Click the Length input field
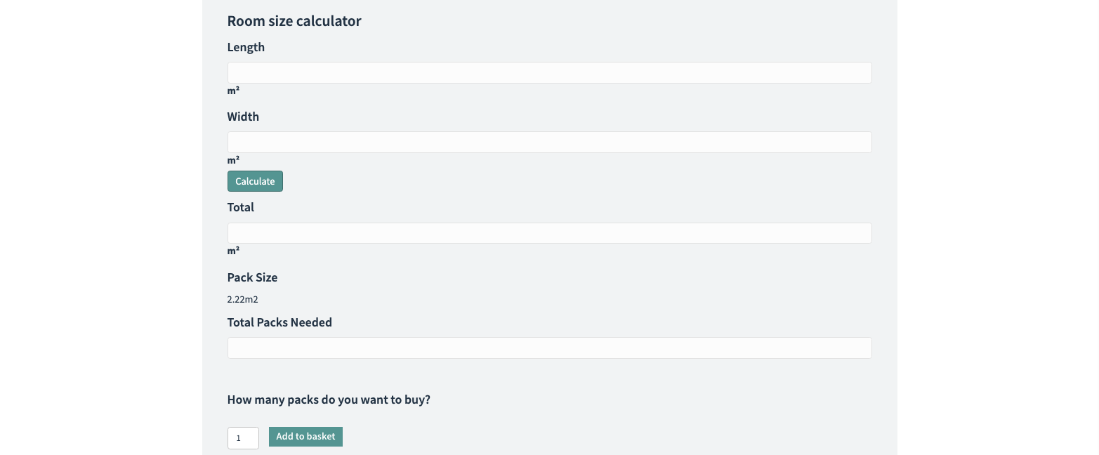1099x455 pixels. [x=549, y=73]
